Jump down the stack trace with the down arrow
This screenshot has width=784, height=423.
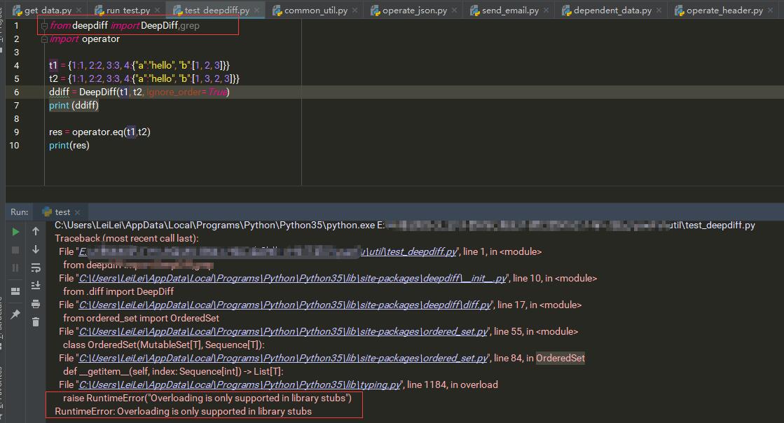tap(36, 249)
